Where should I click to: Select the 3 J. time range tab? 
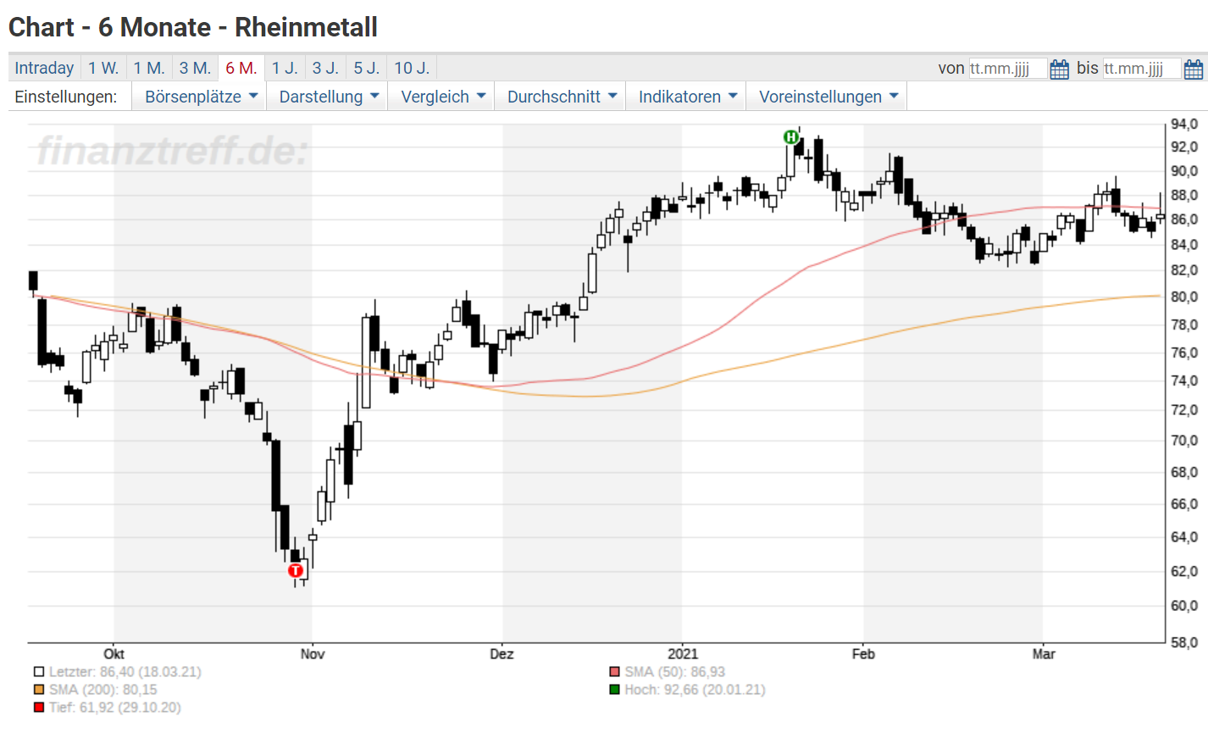325,68
